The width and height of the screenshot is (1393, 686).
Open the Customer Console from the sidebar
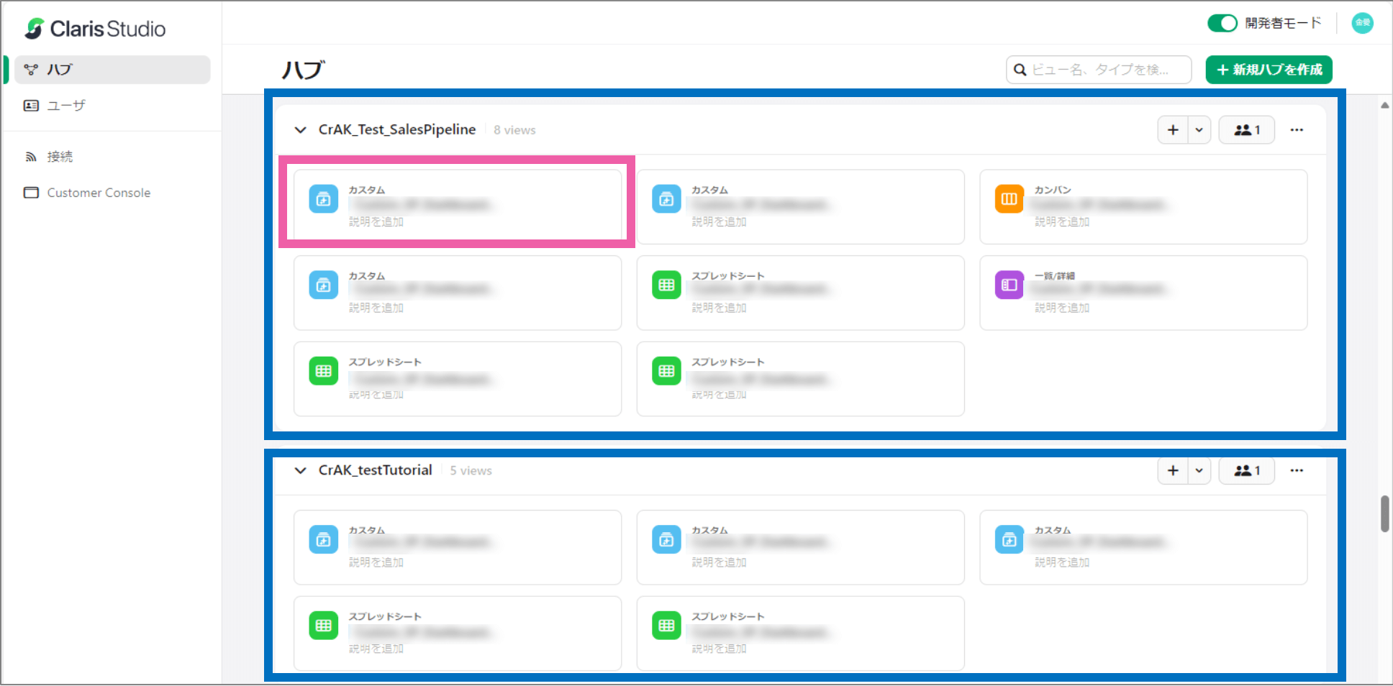click(x=99, y=192)
